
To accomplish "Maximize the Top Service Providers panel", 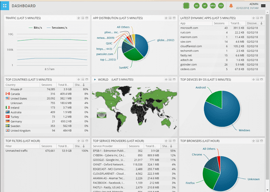I will [174, 141].
